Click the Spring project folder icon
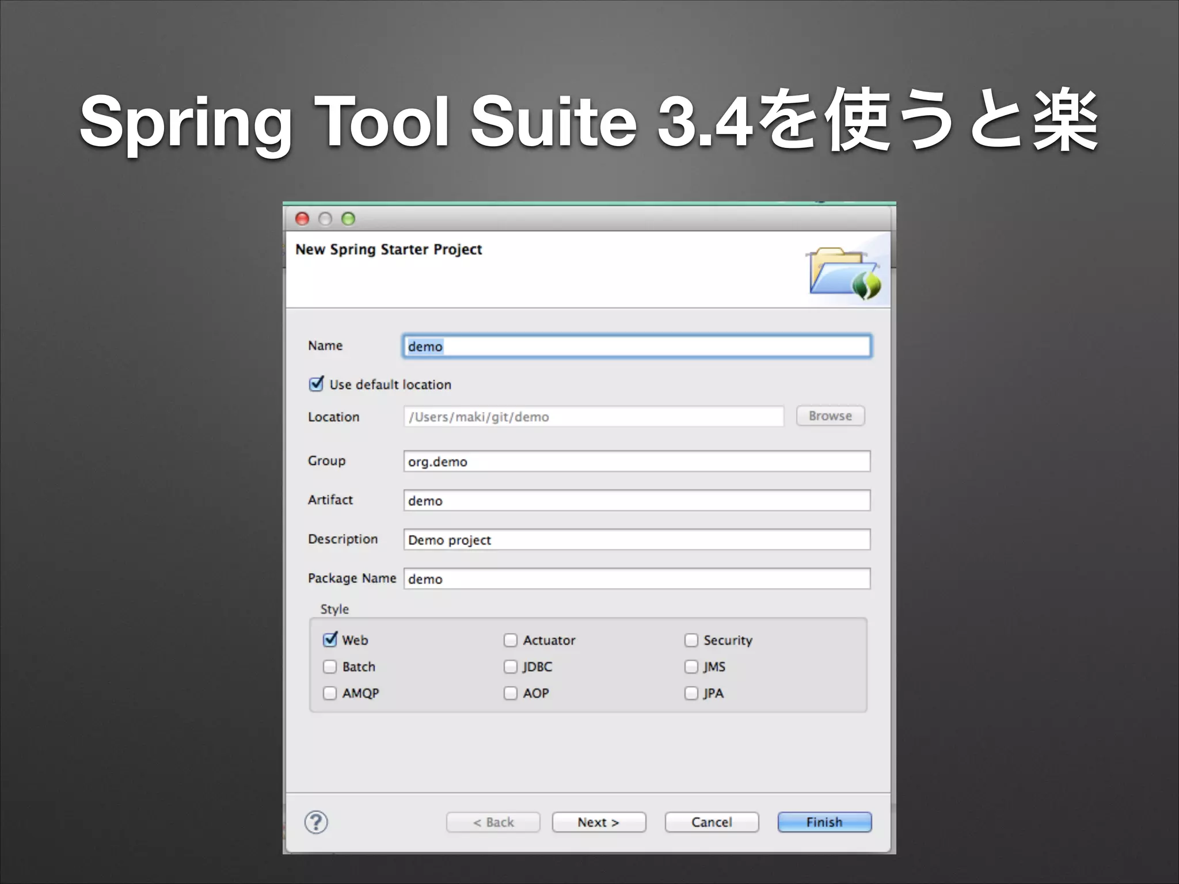Image resolution: width=1179 pixels, height=884 pixels. point(845,273)
